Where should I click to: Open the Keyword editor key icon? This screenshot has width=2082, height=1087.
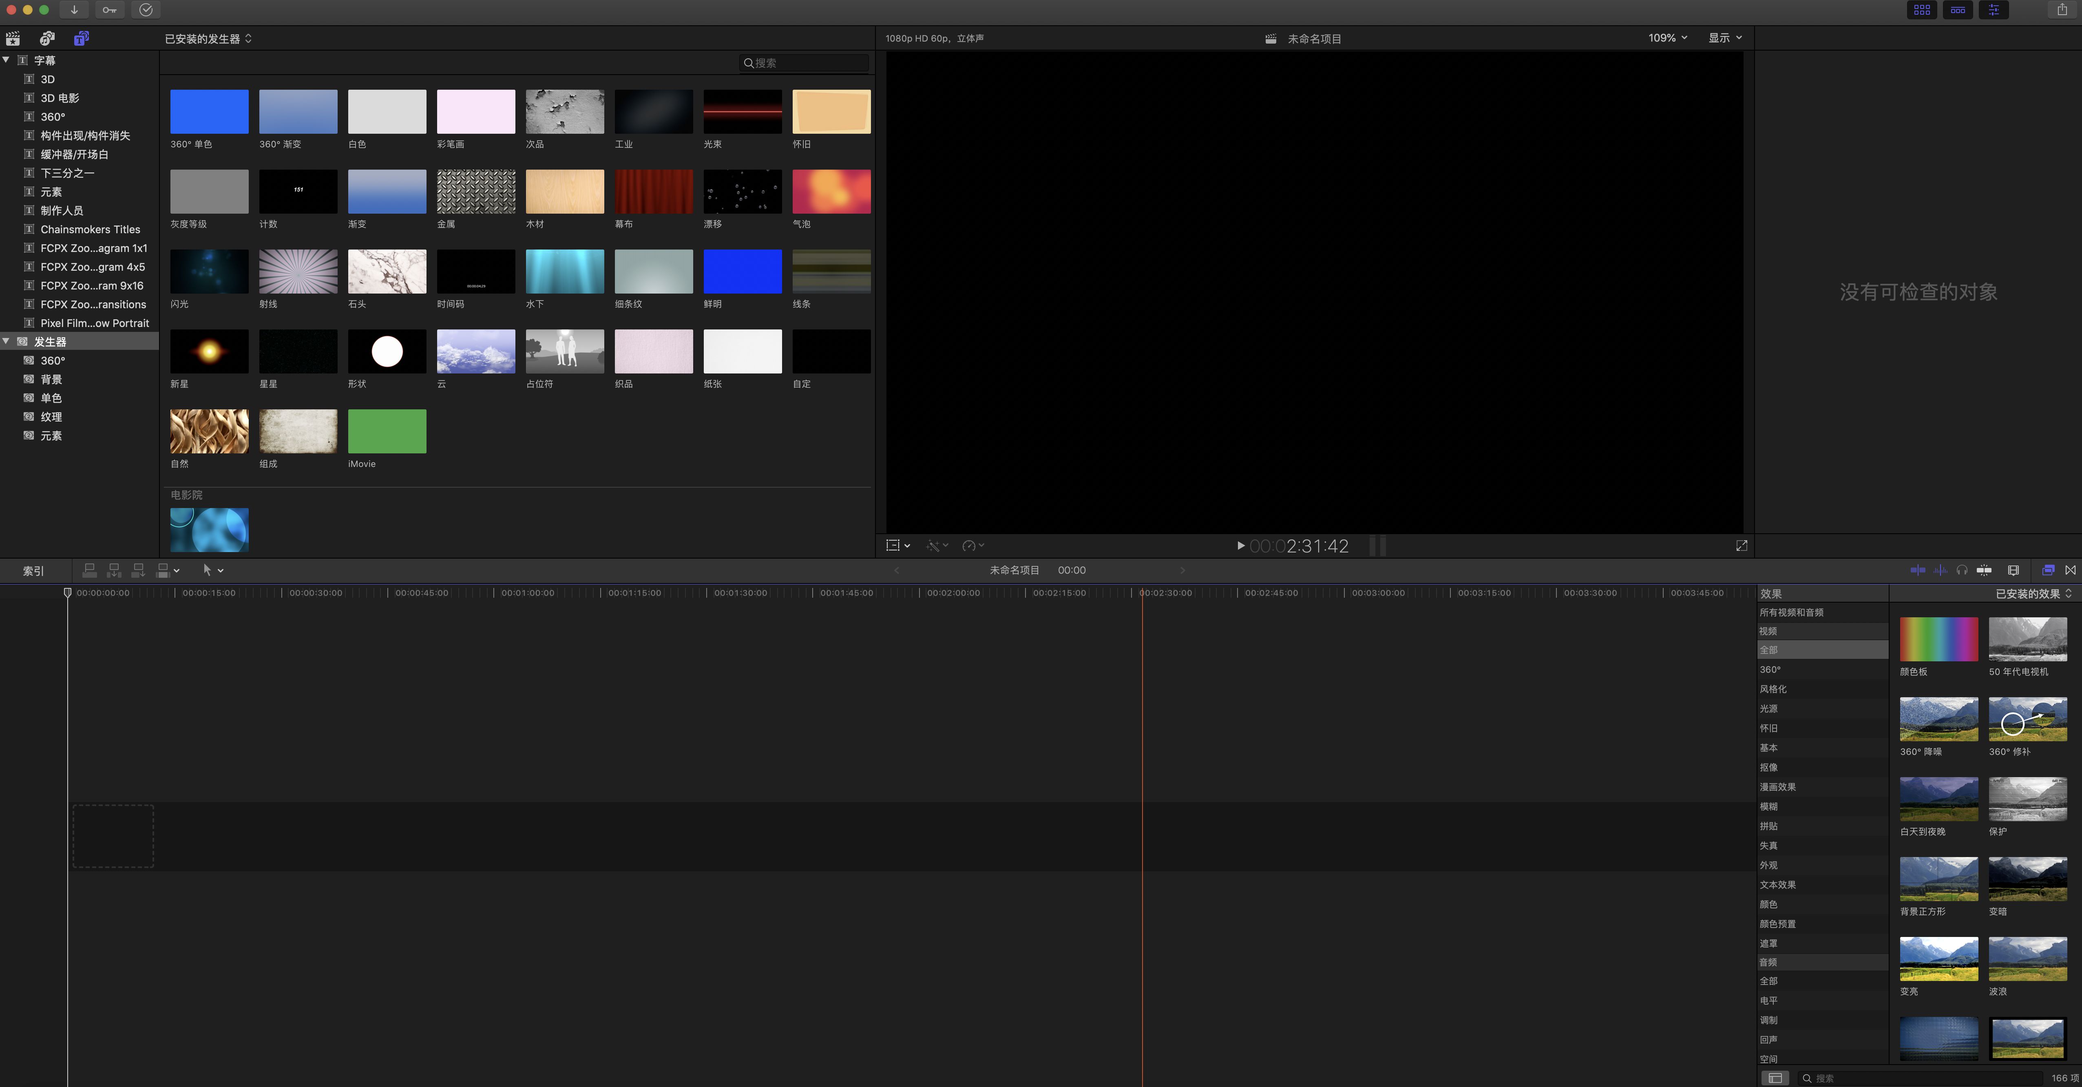tap(109, 10)
